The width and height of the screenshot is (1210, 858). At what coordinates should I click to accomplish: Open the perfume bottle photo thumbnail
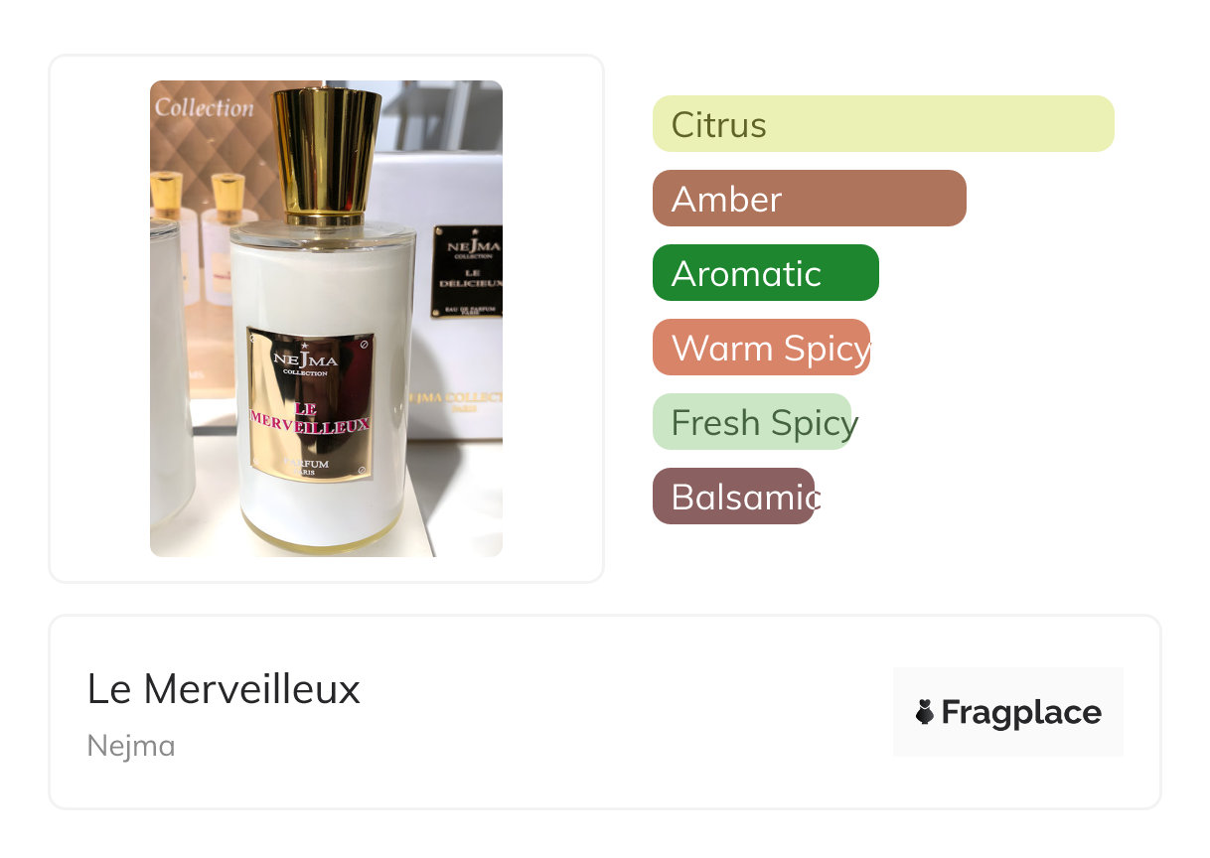(326, 319)
